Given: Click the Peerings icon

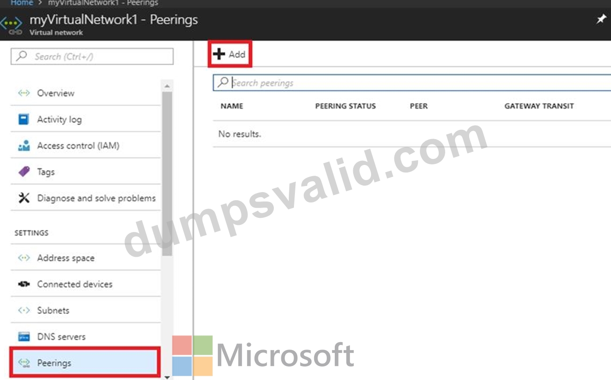Looking at the screenshot, I should 23,363.
